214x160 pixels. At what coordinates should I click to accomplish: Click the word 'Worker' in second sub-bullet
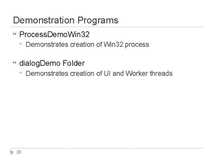coord(136,73)
